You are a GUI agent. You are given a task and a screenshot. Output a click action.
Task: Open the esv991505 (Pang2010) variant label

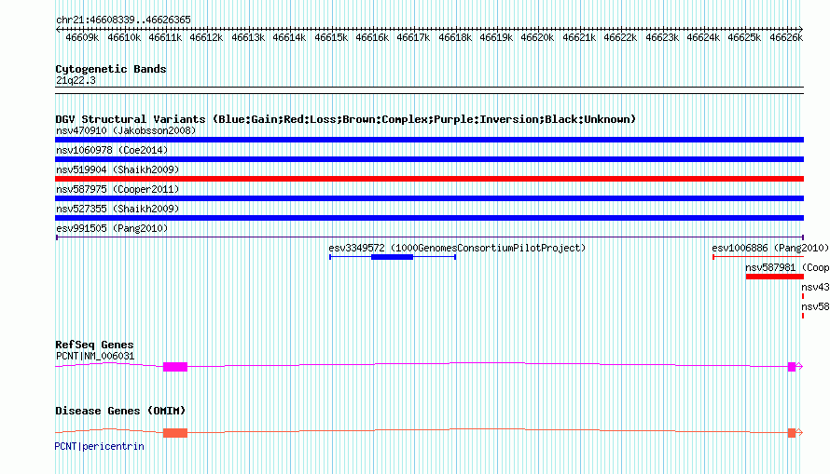pos(112,228)
